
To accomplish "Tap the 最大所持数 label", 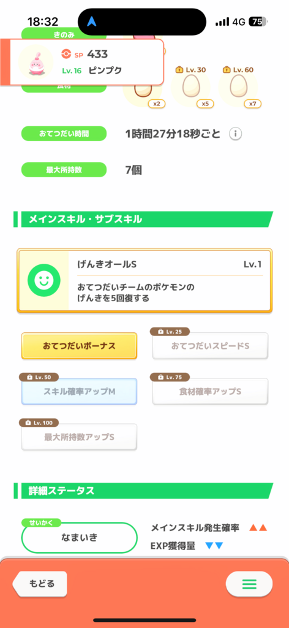I will click(64, 170).
